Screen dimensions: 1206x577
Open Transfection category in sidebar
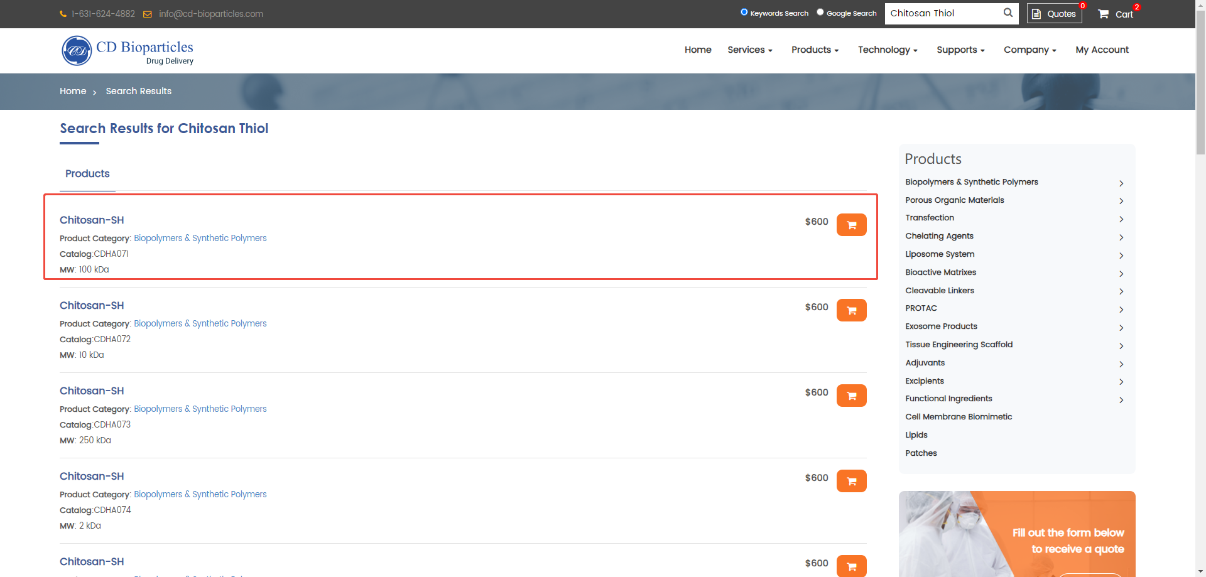[x=930, y=218]
